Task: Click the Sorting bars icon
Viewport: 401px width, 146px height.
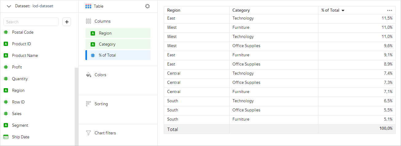Action: 88,104
